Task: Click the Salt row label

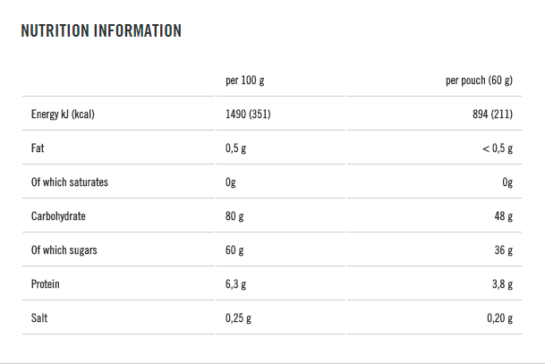Action: [x=39, y=318]
